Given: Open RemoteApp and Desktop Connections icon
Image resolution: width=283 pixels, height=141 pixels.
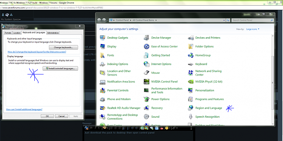Looking at the screenshot, I should [103, 117].
